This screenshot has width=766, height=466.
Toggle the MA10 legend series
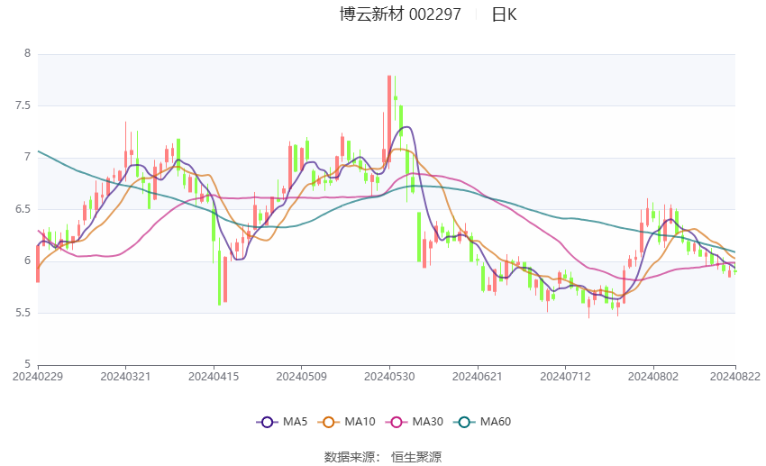[x=346, y=422]
